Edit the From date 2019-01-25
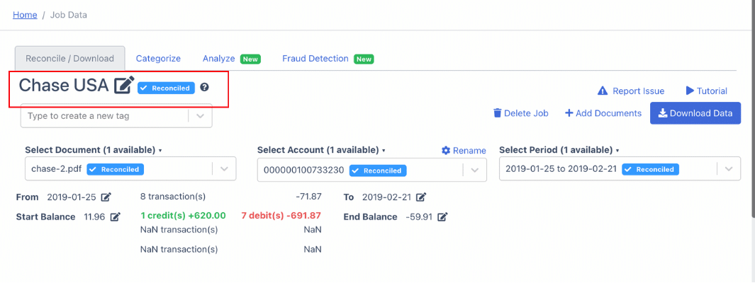755x283 pixels. (x=106, y=197)
